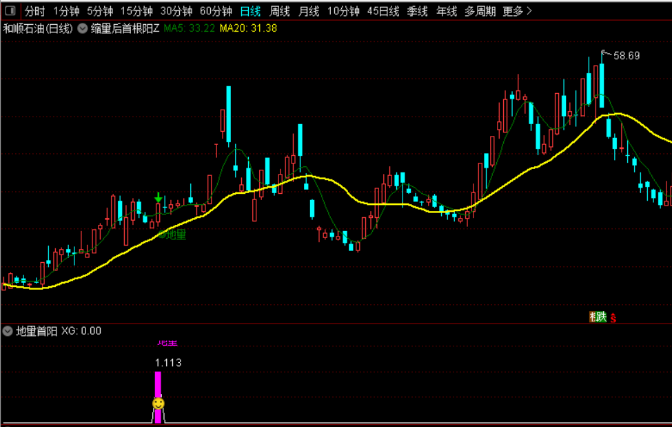Click the green 地量 label icon on chart

172,235
